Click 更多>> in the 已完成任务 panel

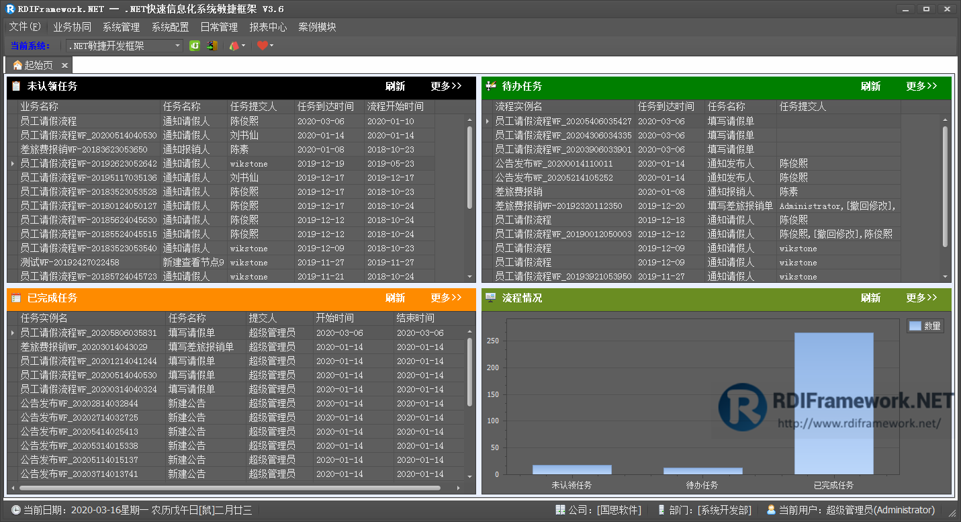[447, 298]
